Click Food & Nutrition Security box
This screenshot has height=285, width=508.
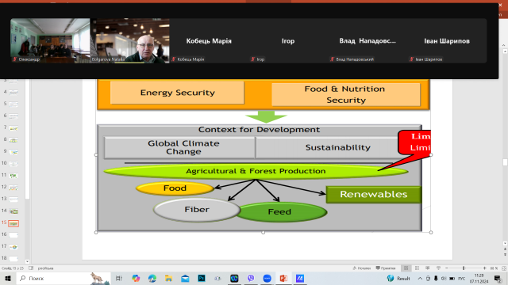coord(346,94)
